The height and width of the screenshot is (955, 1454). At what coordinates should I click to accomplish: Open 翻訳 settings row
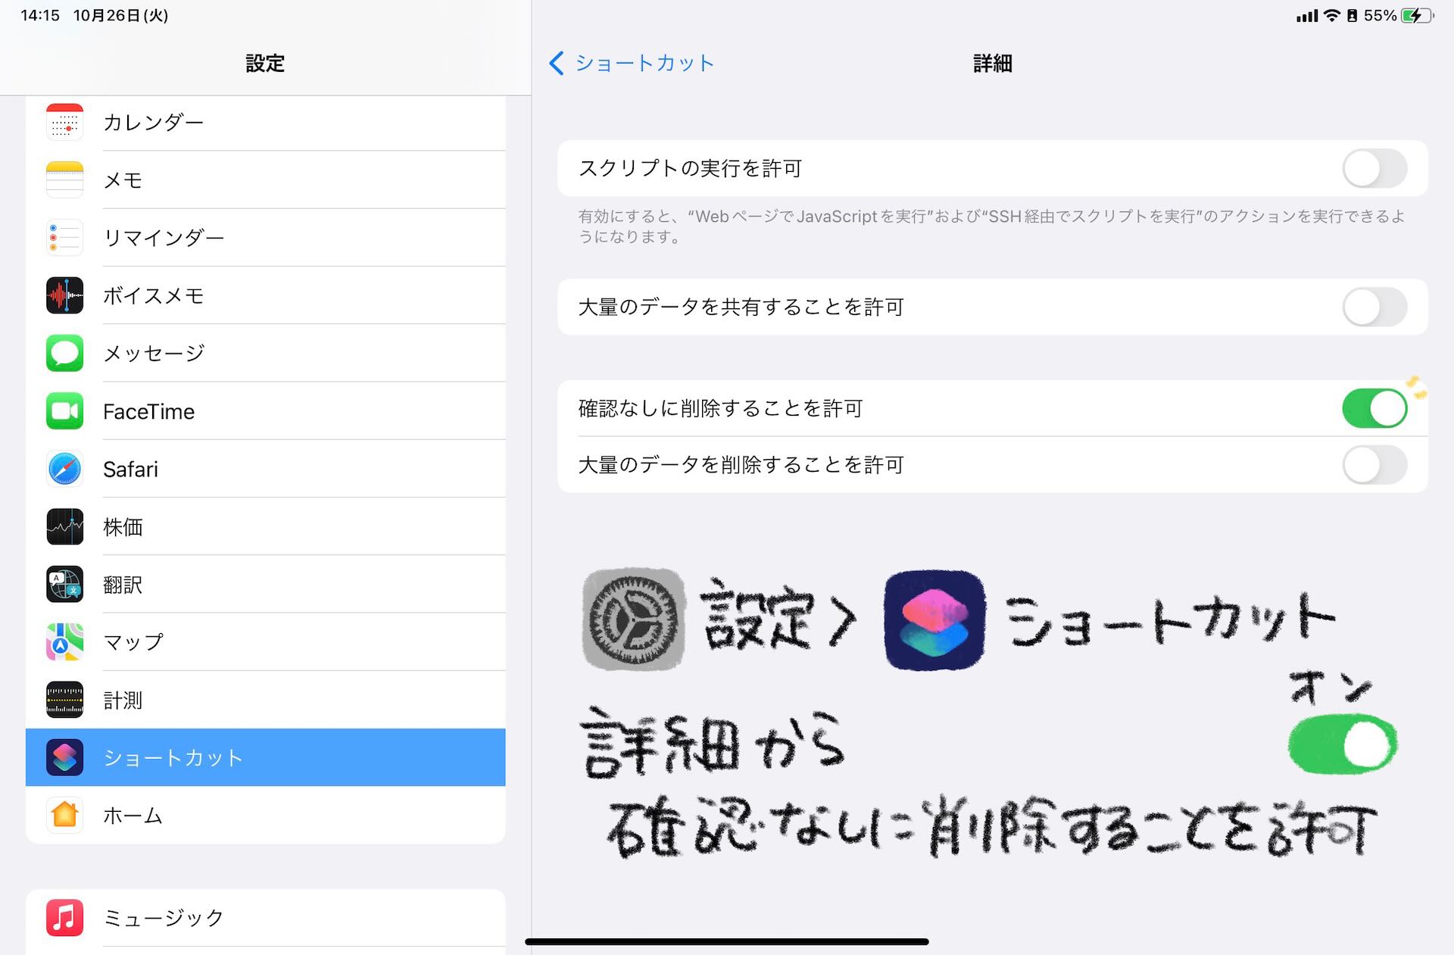[265, 584]
